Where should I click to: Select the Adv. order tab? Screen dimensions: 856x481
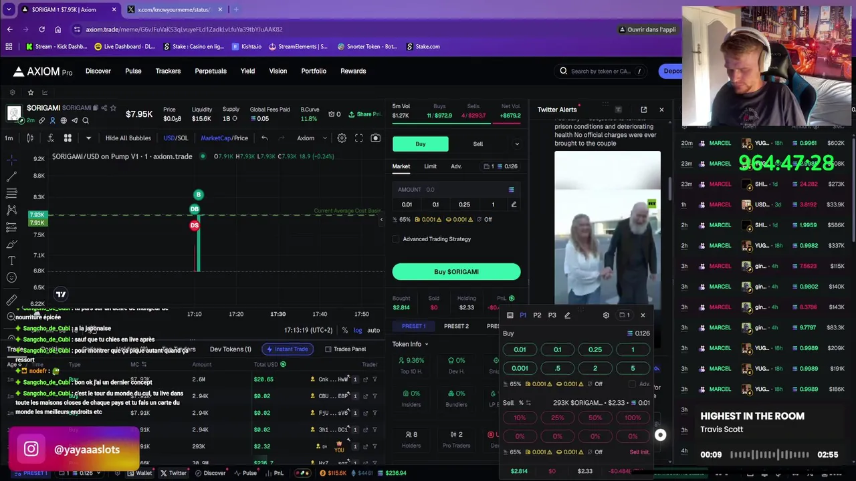coord(456,166)
